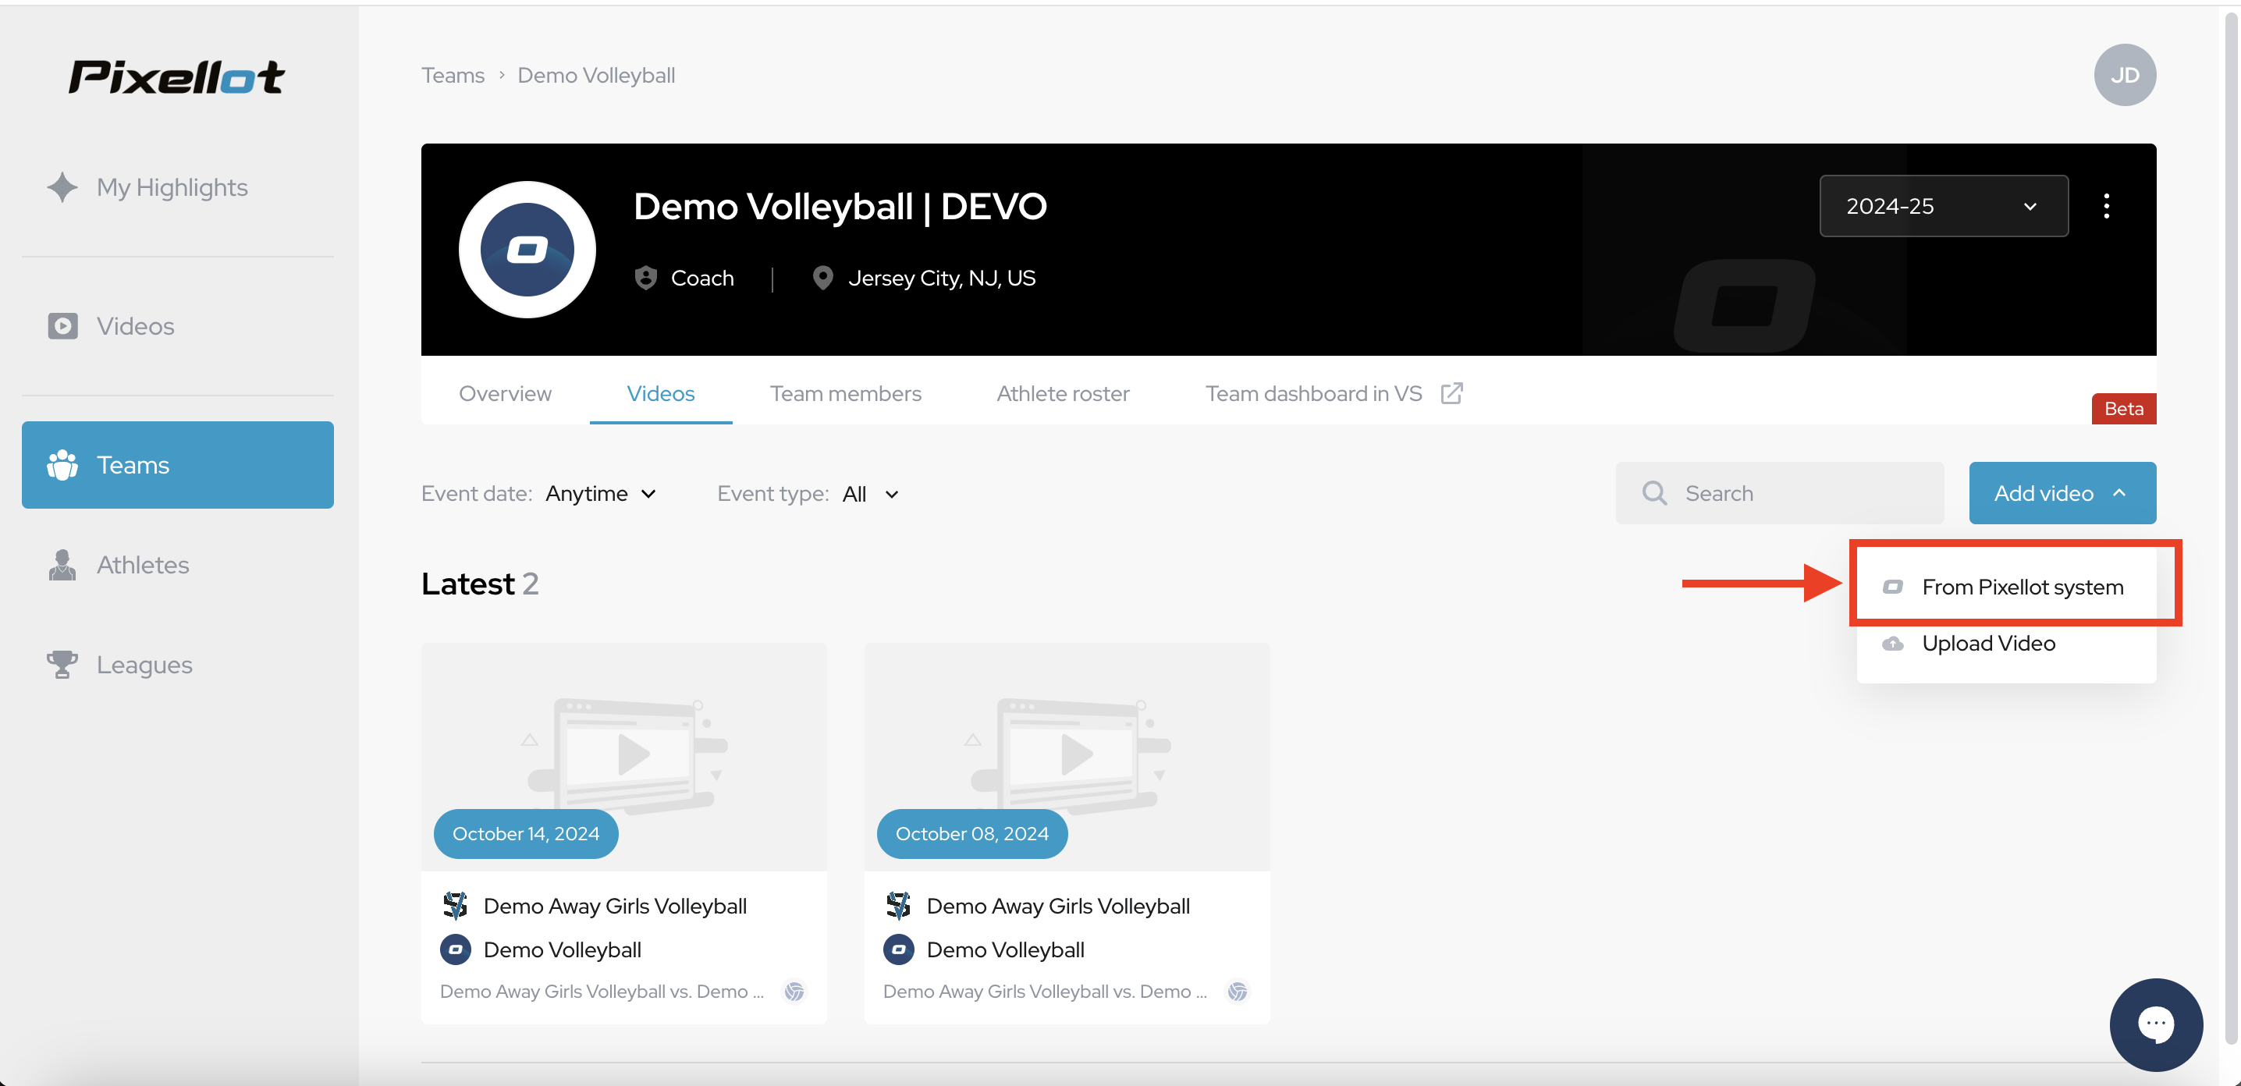Click the Pixellot logo

click(x=176, y=76)
